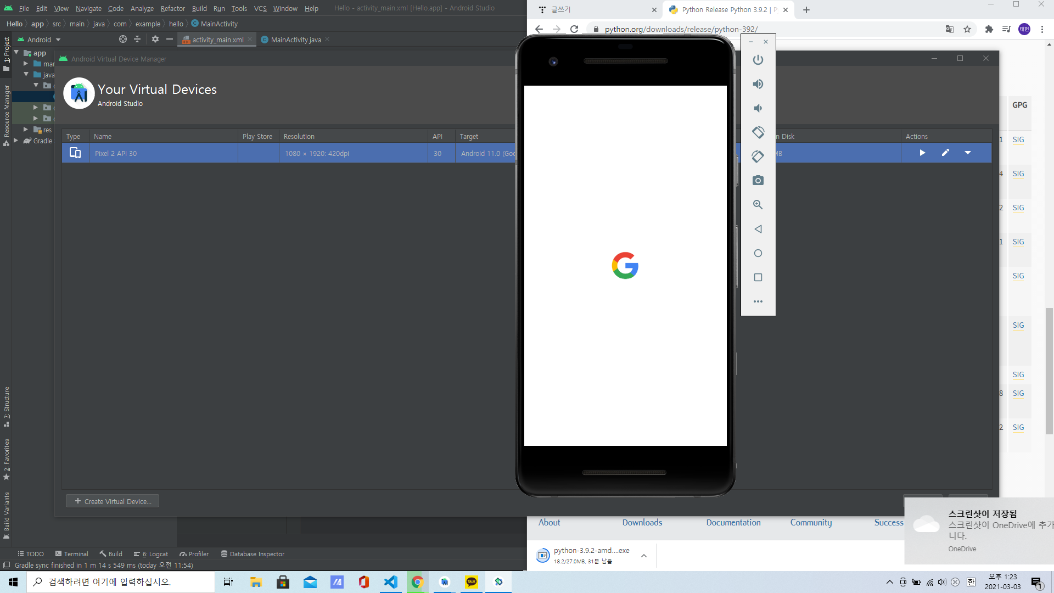This screenshot has height=593, width=1054.
Task: Open Terminal tool window
Action: pyautogui.click(x=72, y=554)
